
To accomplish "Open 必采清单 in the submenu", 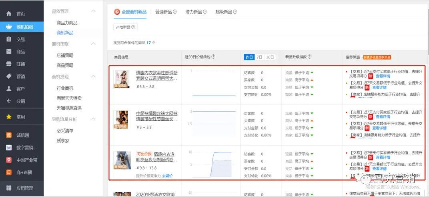I will (65, 131).
